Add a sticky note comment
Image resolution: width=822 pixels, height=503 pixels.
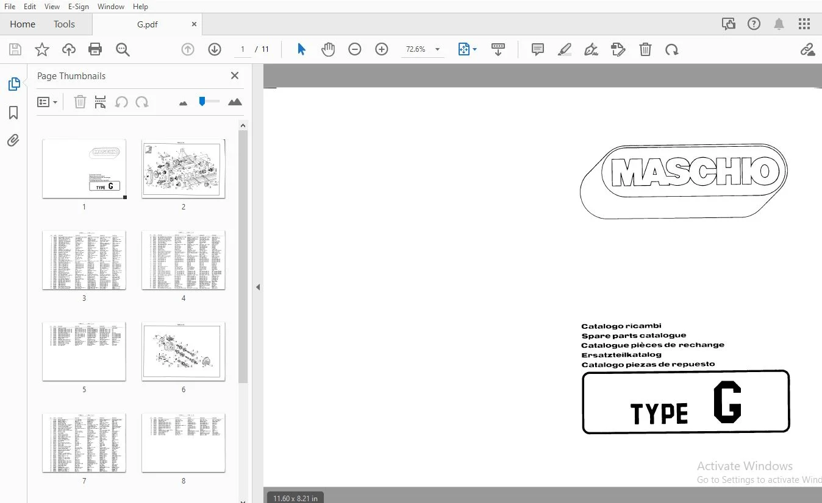(538, 49)
